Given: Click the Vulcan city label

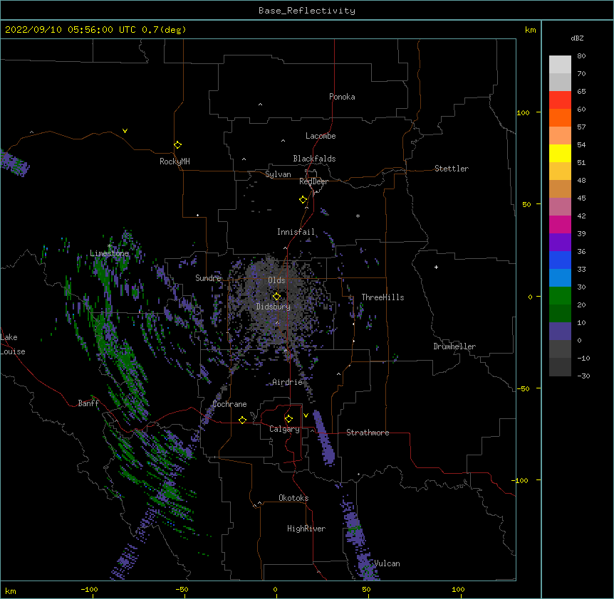Looking at the screenshot, I should 387,563.
